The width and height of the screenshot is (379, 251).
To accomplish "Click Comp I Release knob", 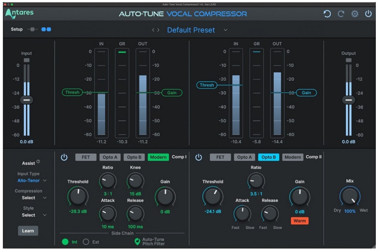I will [x=135, y=214].
